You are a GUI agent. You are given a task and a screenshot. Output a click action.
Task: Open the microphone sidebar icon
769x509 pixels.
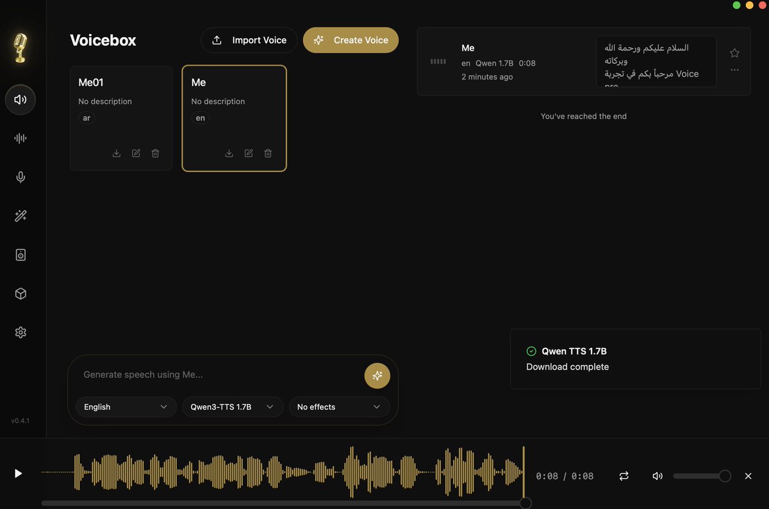(21, 177)
